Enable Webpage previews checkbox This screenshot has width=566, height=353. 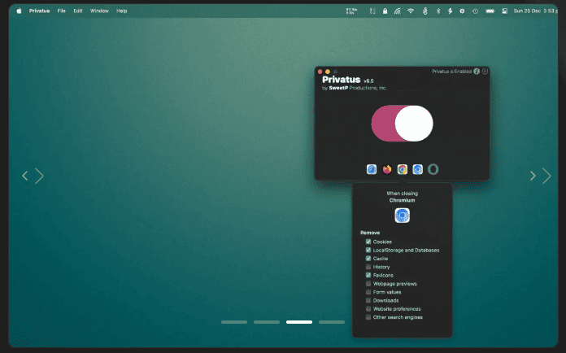click(368, 284)
